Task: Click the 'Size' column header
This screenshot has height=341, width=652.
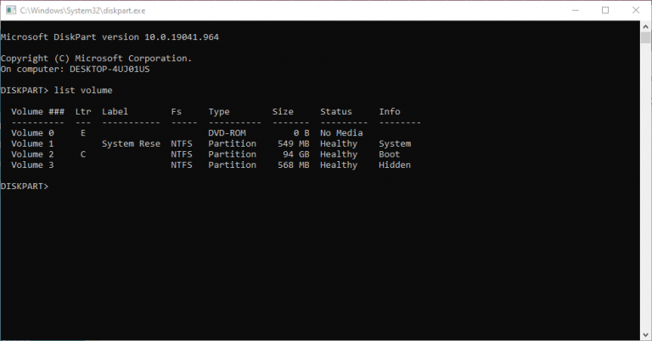Action: coord(283,111)
